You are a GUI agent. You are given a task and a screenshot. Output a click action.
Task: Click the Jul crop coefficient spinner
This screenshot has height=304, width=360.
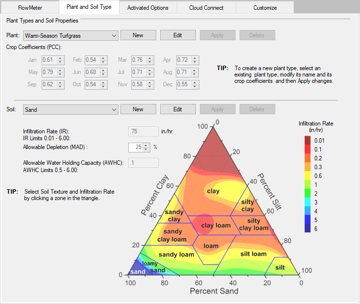click(150, 72)
